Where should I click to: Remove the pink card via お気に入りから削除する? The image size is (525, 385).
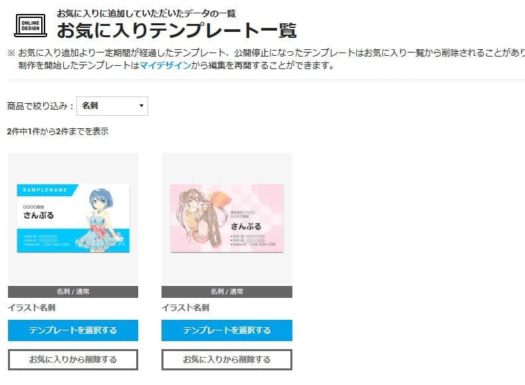coord(227,360)
